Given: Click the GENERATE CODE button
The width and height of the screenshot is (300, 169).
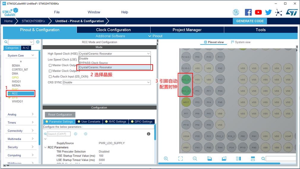Looking at the screenshot, I should (250, 21).
